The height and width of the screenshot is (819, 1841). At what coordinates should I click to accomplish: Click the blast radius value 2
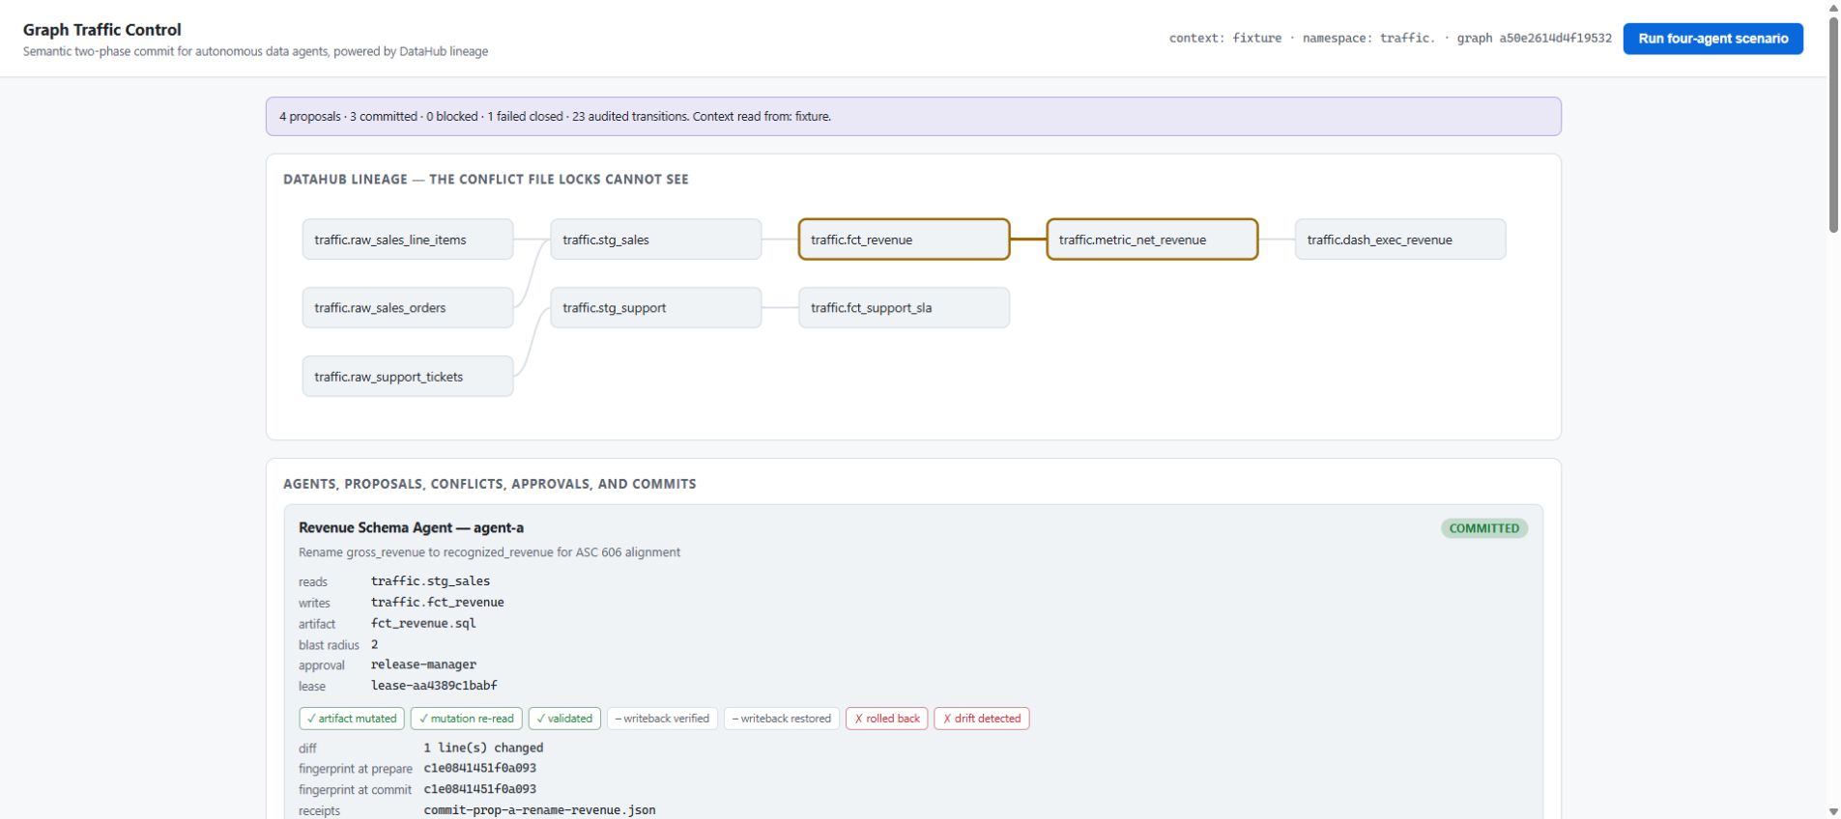point(375,644)
